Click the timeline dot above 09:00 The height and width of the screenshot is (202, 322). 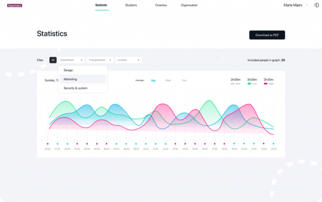click(136, 144)
